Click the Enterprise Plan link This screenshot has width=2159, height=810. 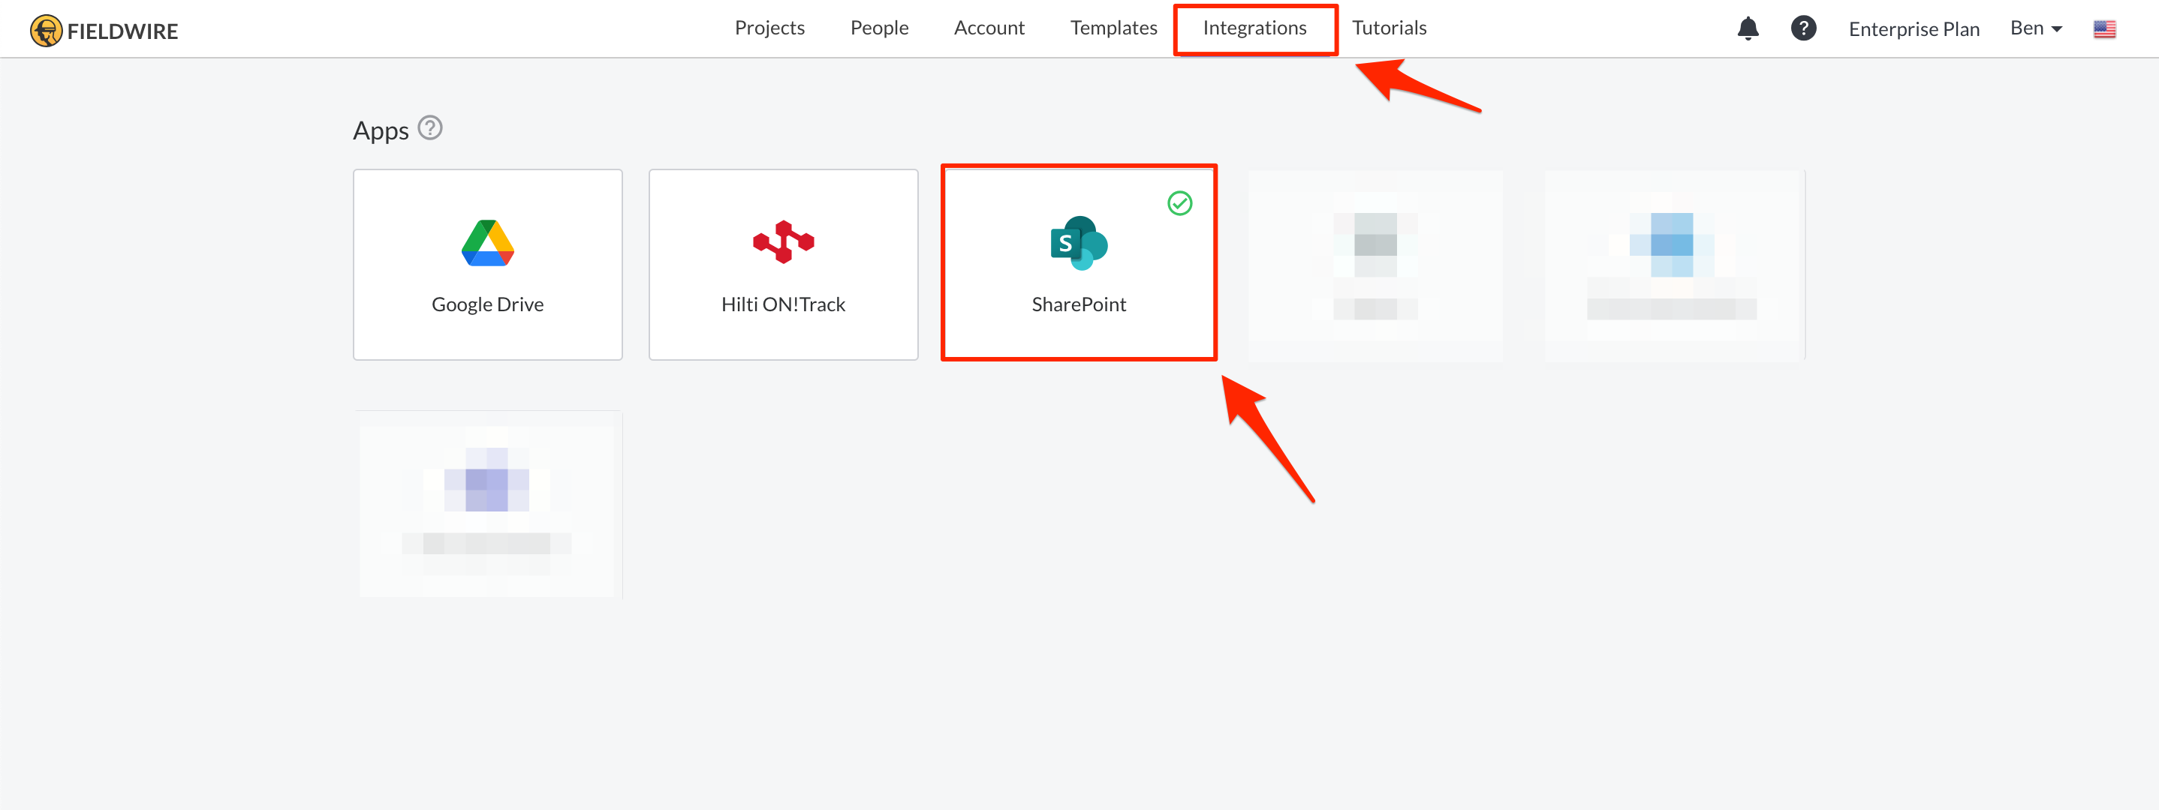point(1914,29)
